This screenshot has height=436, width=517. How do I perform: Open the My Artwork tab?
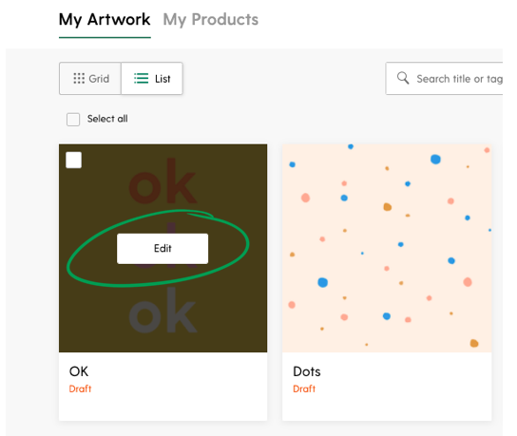[105, 19]
